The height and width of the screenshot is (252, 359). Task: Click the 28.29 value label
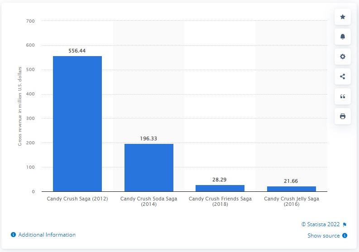[x=219, y=180]
